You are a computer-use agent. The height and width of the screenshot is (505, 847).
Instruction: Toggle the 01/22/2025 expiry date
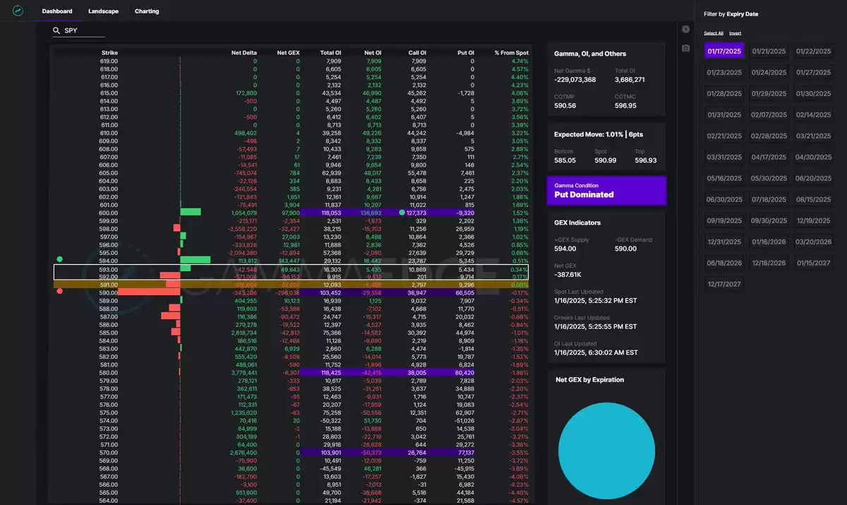tap(813, 51)
